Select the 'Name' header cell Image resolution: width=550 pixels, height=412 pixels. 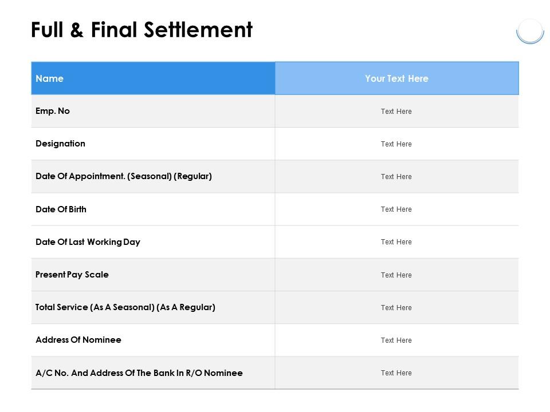click(50, 78)
